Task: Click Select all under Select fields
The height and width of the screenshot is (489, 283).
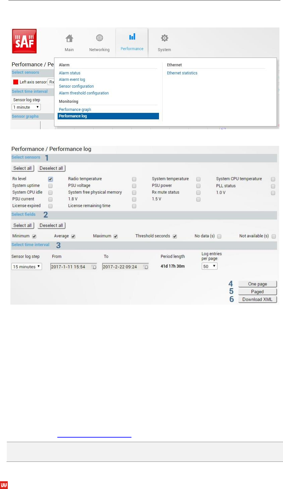Action: (x=23, y=225)
